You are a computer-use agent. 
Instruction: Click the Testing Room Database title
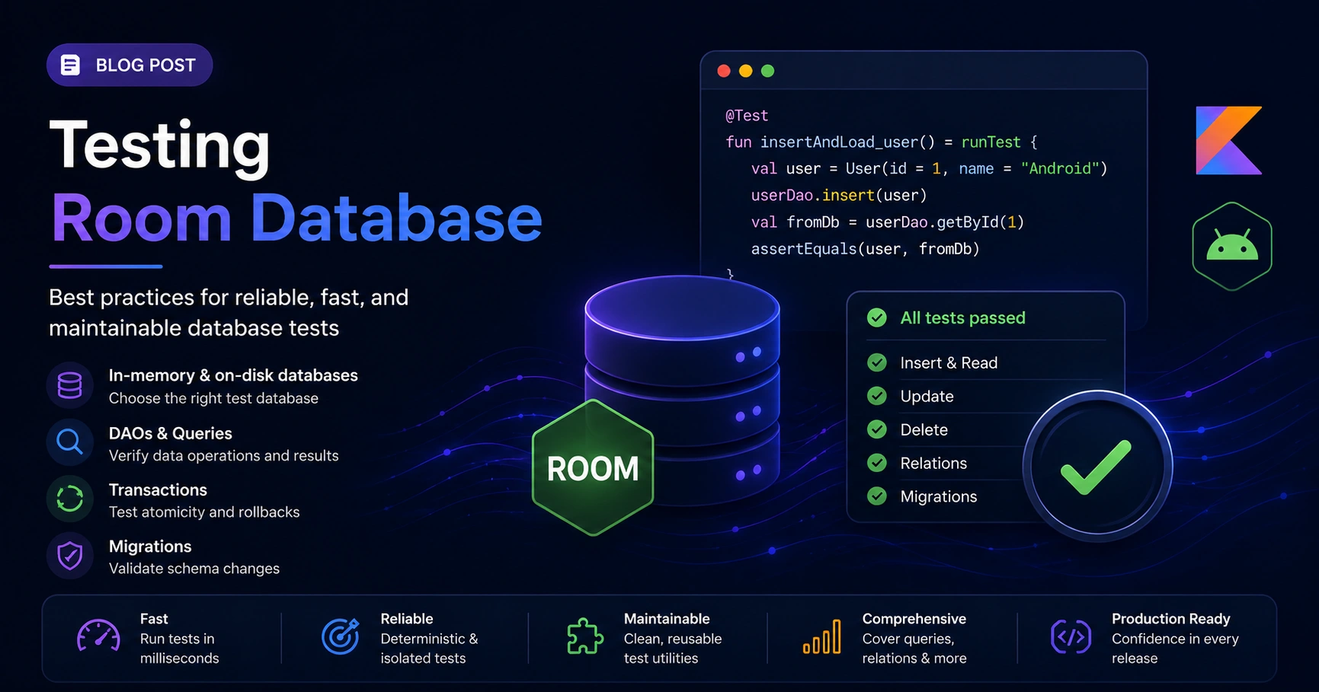296,181
